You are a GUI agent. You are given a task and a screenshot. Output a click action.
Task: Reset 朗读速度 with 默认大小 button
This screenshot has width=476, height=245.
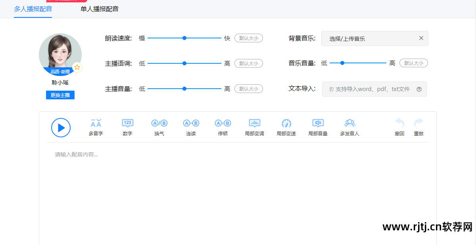tap(249, 38)
